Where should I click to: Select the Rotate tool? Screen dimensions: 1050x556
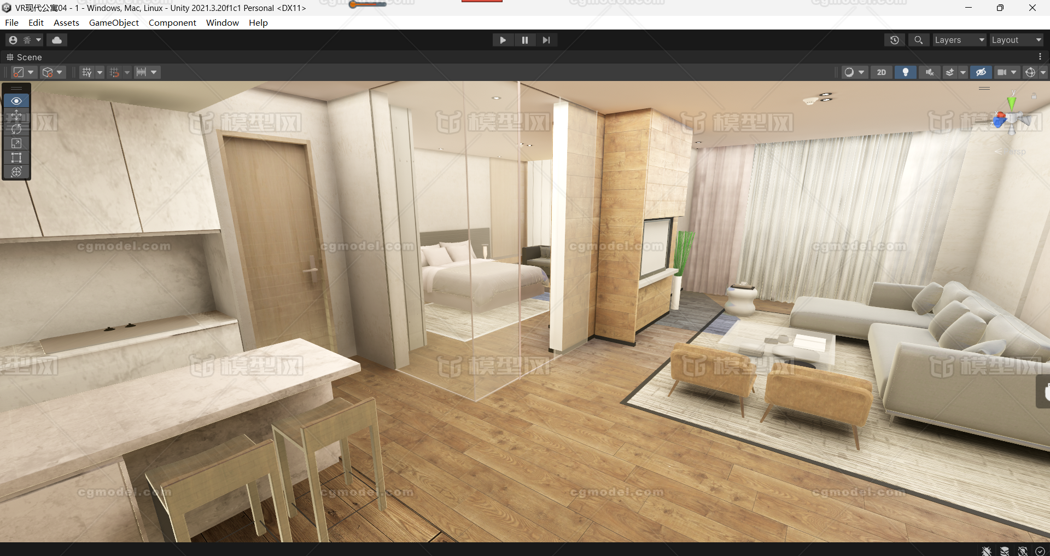(16, 129)
